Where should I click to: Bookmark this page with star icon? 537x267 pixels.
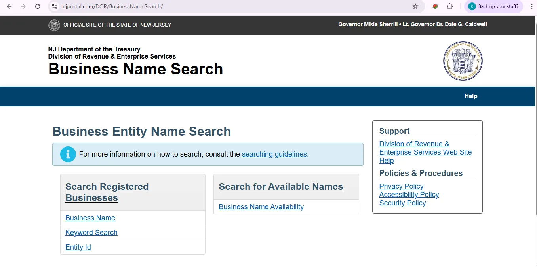(x=415, y=6)
